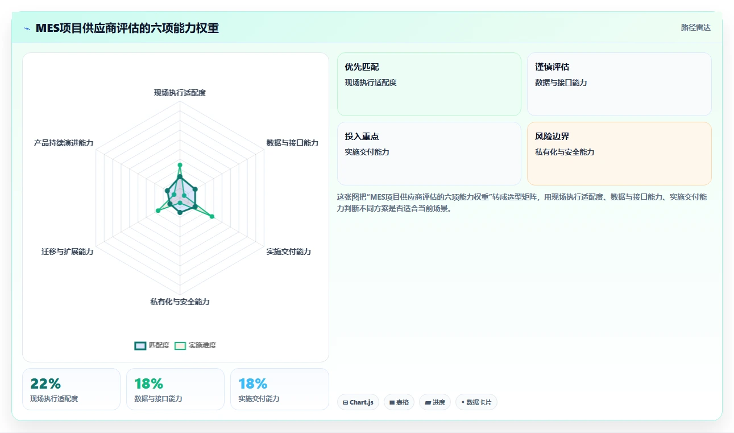Click the 实施难度 point nearest 实施交付能力 axis label
Image resolution: width=734 pixels, height=433 pixels.
212,216
